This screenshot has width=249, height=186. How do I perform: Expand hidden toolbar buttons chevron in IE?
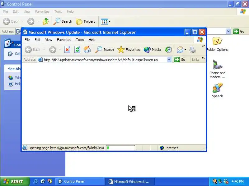204,46
